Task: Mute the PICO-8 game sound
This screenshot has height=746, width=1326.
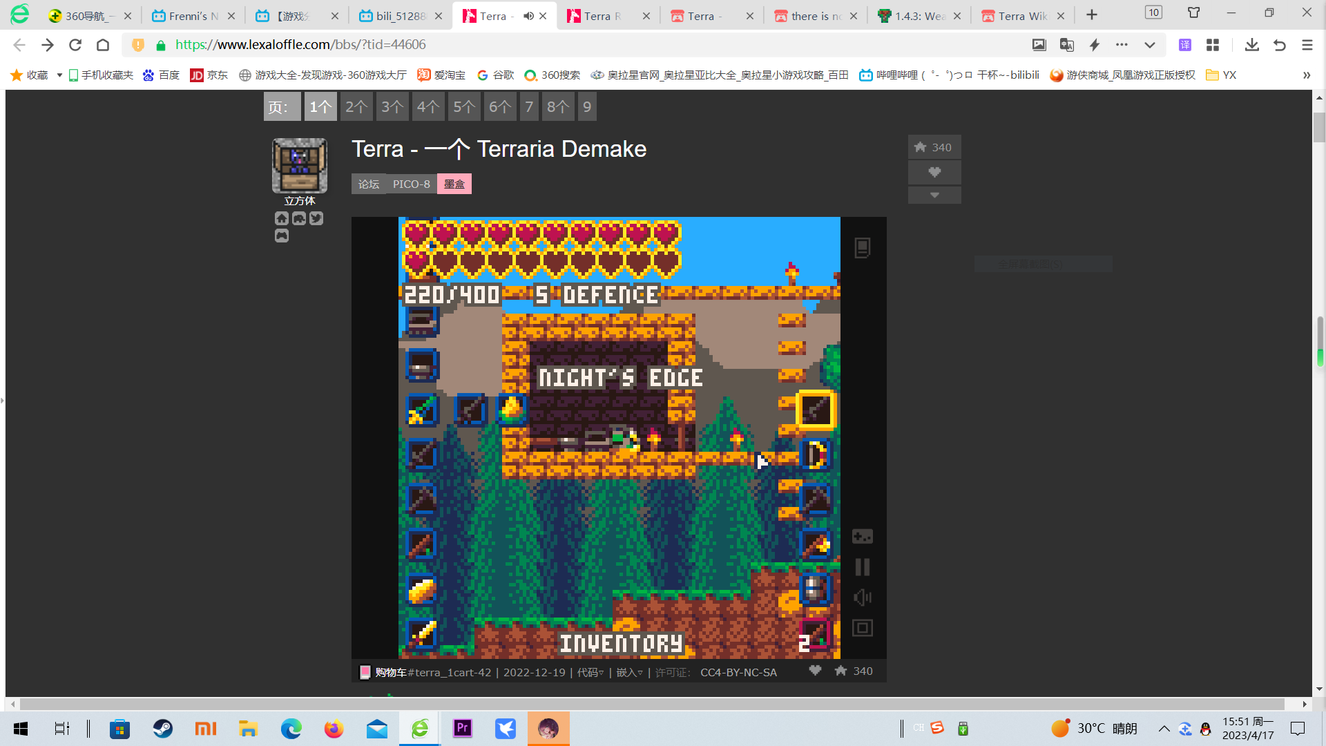Action: pyautogui.click(x=862, y=597)
